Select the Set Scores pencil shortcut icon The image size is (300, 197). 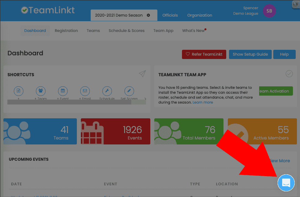click(x=129, y=91)
